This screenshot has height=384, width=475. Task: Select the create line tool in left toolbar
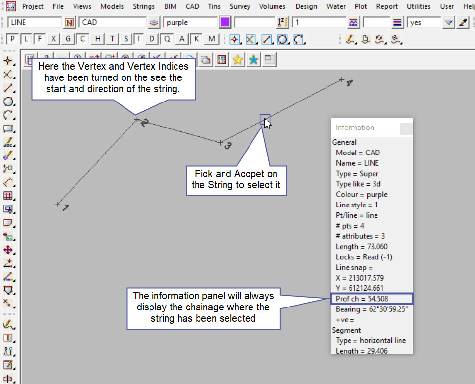coord(8,88)
